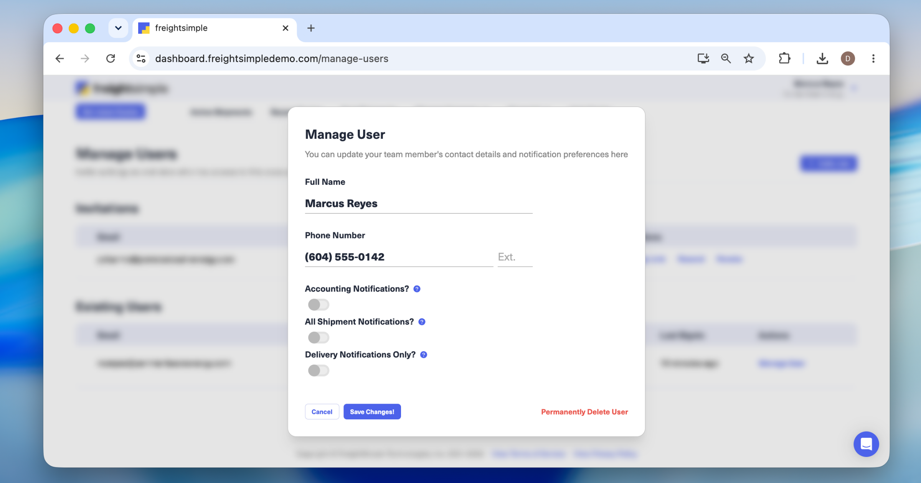Image resolution: width=921 pixels, height=483 pixels.
Task: Click the Accounting Notifications? label
Action: pyautogui.click(x=357, y=289)
